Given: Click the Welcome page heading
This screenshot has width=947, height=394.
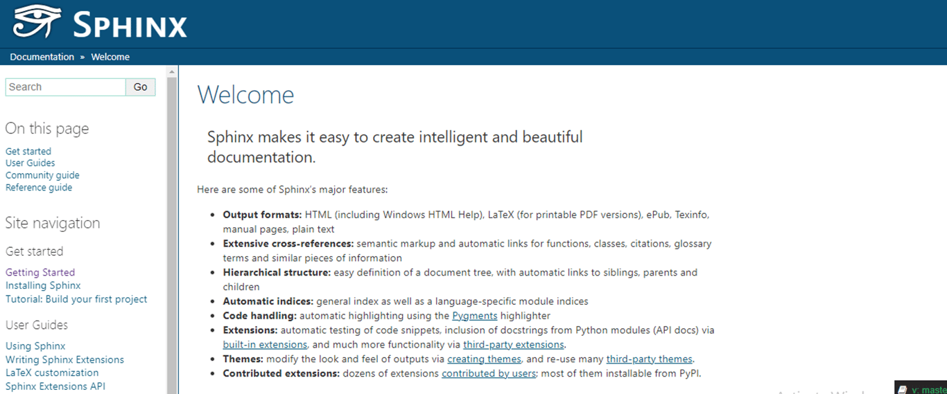Looking at the screenshot, I should (246, 95).
